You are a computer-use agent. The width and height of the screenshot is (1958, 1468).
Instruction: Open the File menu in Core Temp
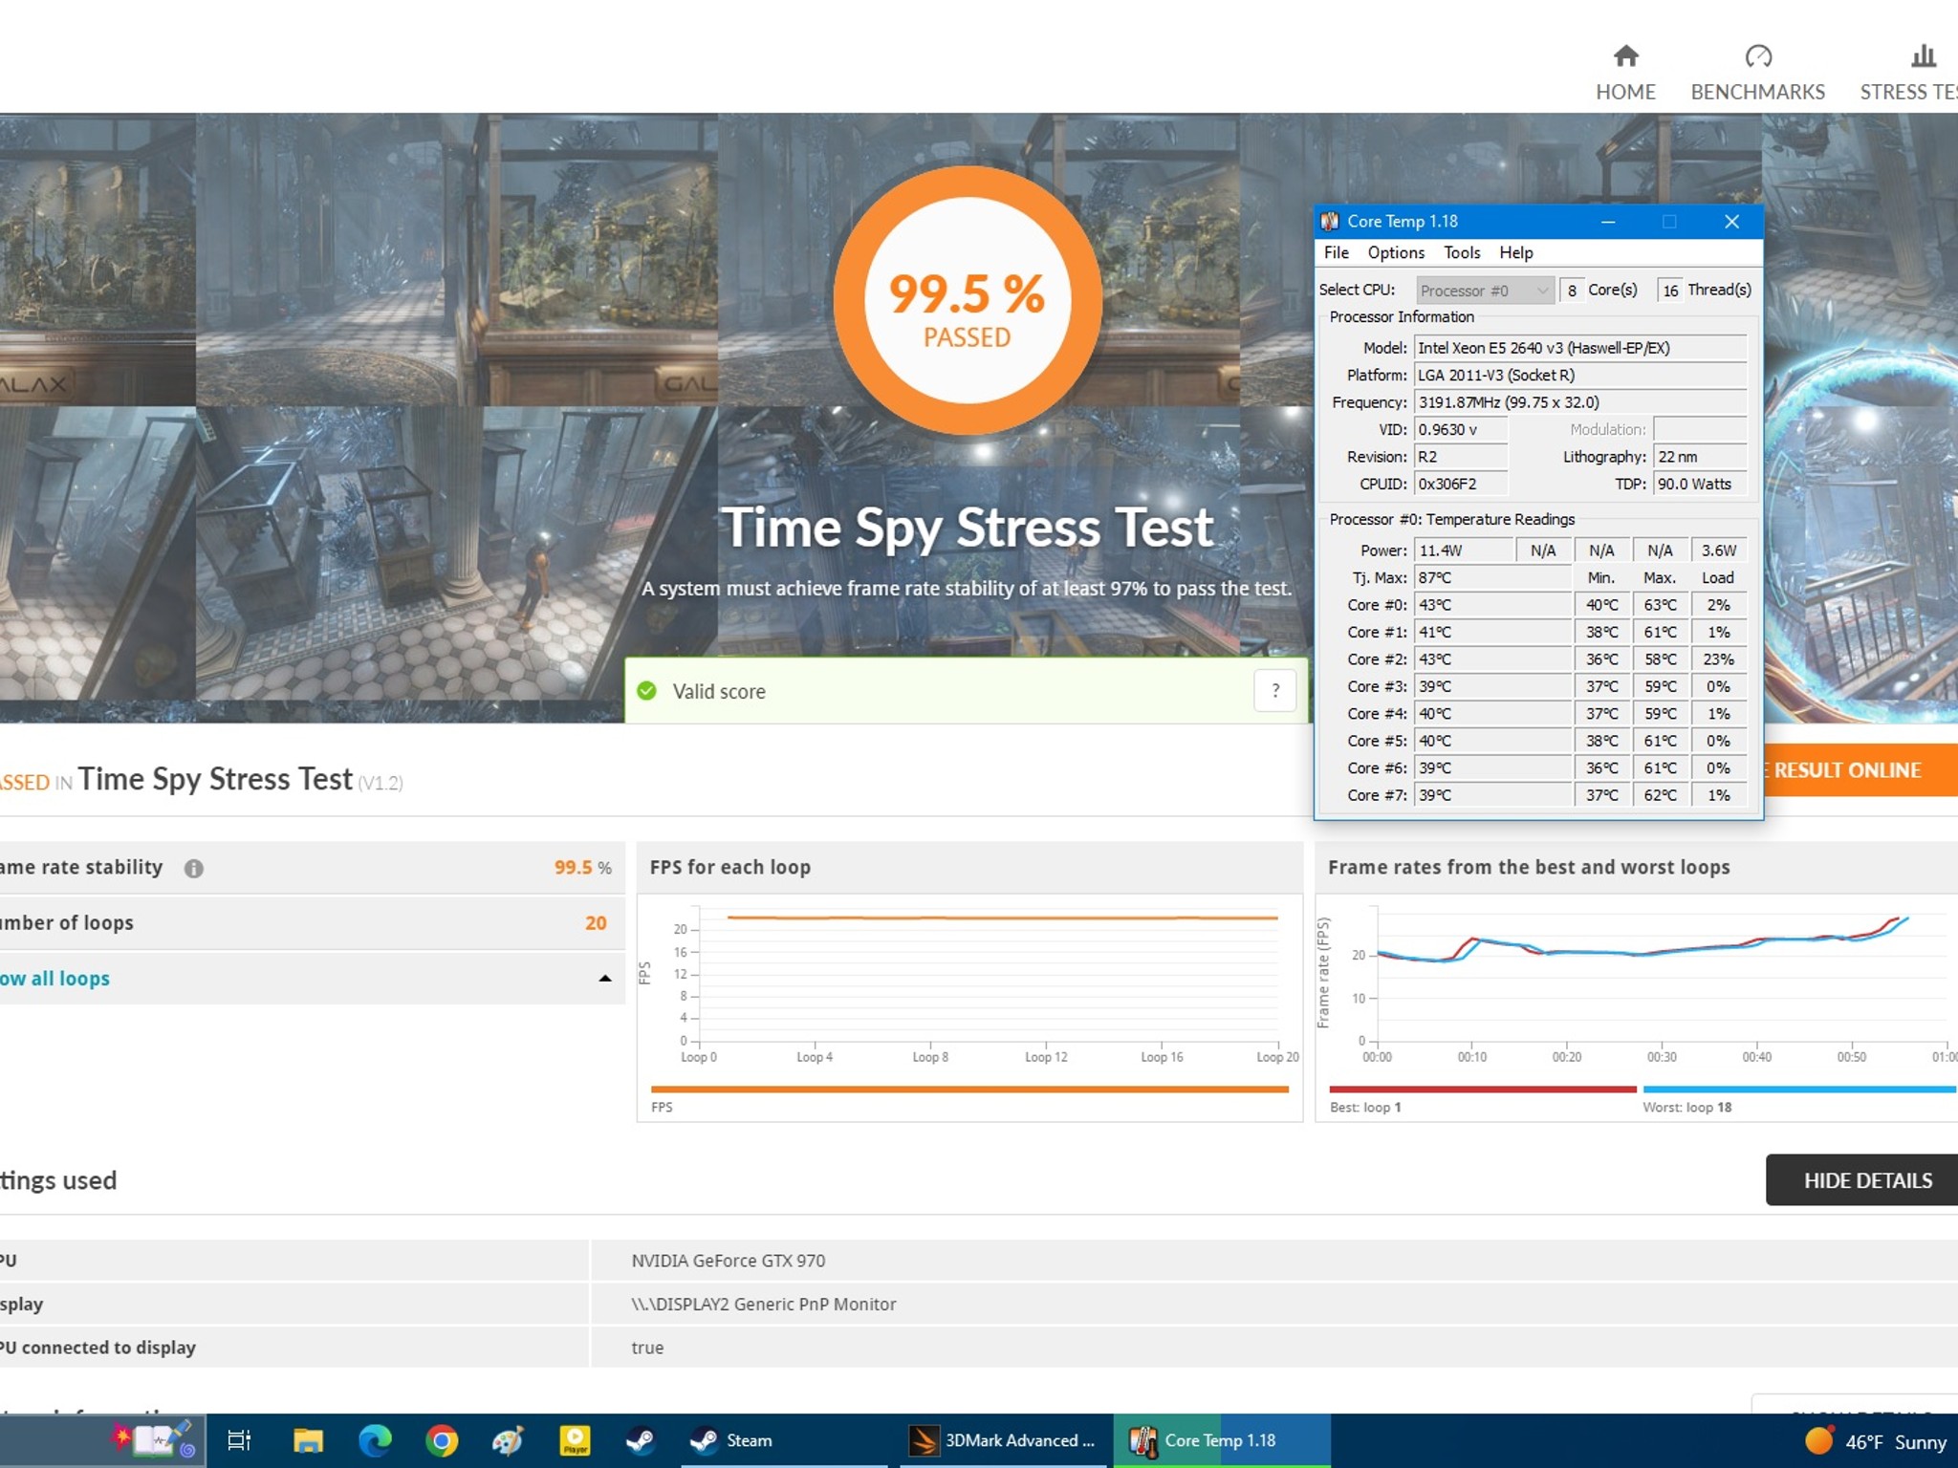pyautogui.click(x=1336, y=252)
